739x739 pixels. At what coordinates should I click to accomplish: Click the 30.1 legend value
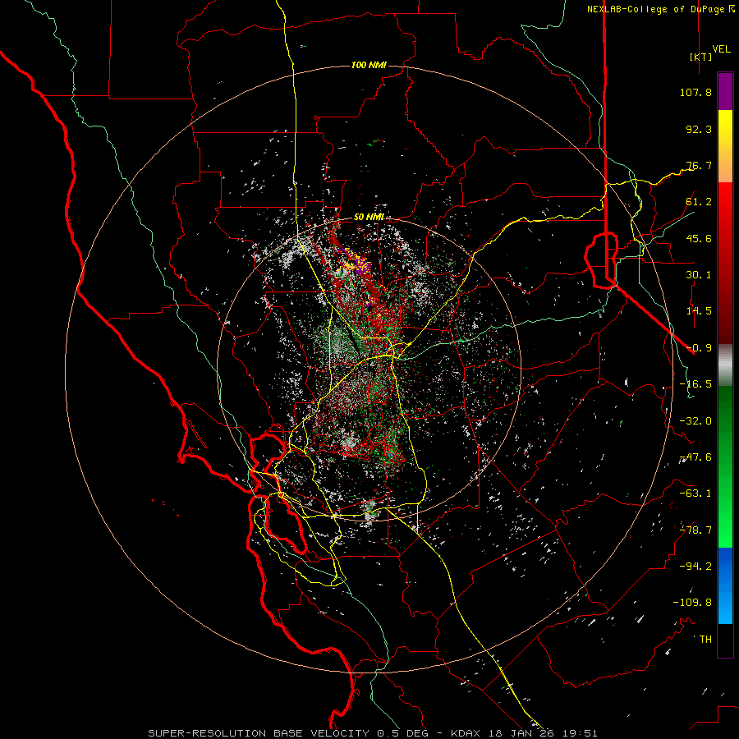tap(699, 275)
